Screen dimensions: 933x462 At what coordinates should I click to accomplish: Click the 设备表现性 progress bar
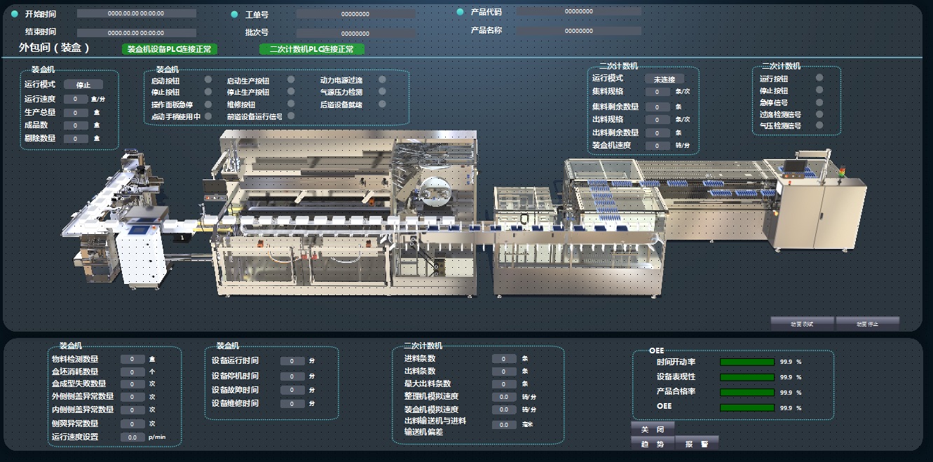tap(747, 377)
